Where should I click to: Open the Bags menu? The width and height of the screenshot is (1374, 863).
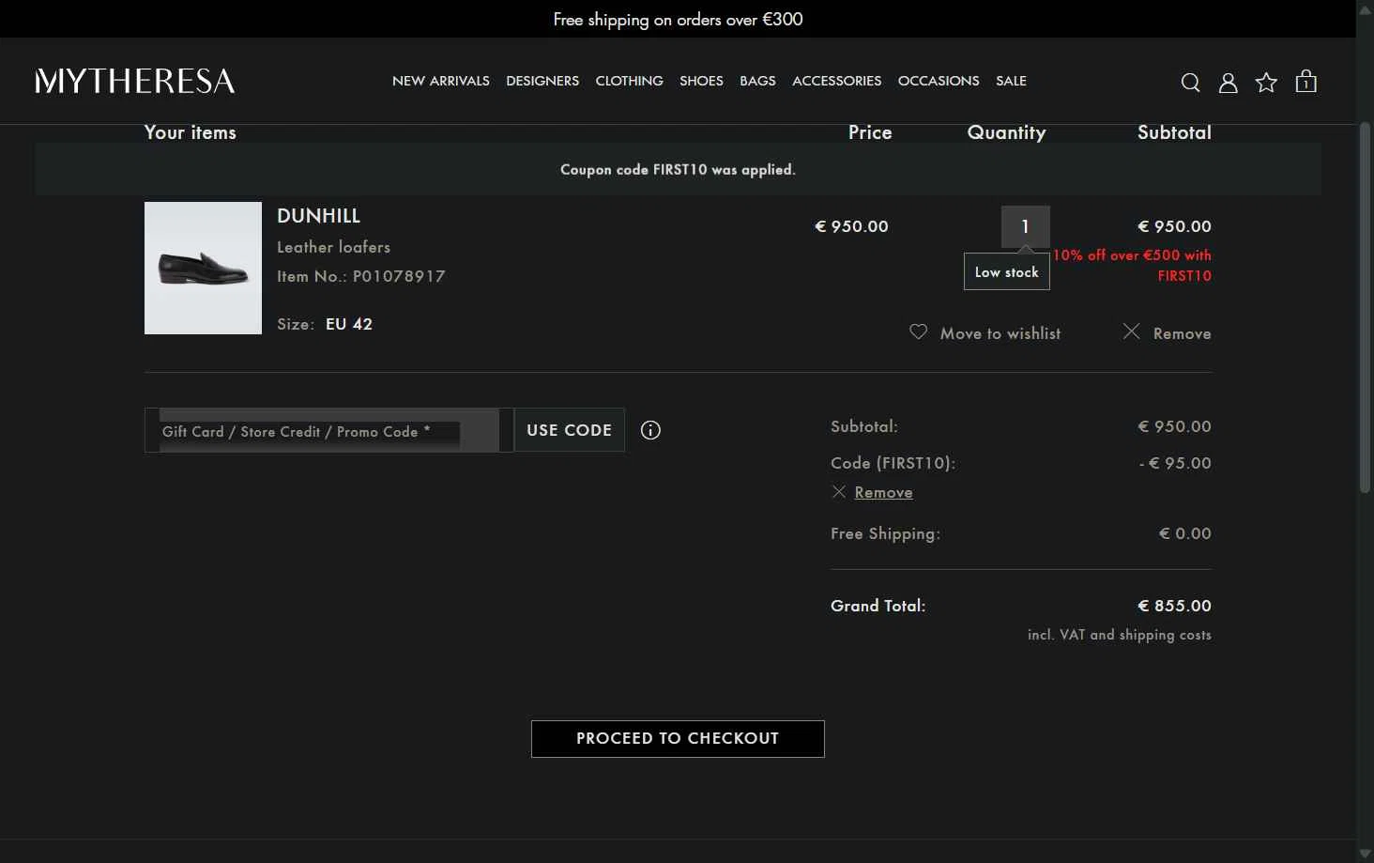pos(757,81)
